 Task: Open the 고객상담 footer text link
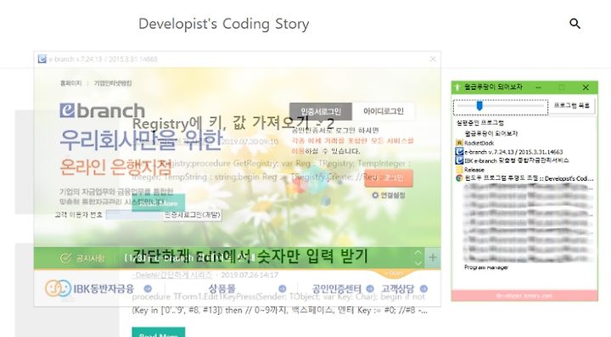pos(397,289)
